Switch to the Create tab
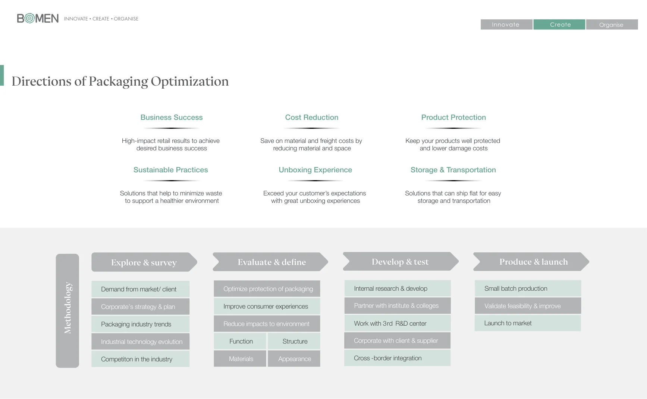Screen dimensions: 647x399 coord(559,25)
